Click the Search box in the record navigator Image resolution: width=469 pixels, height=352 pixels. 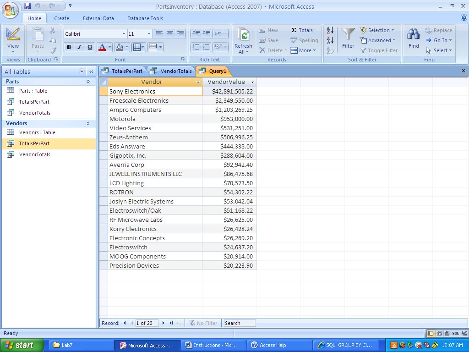pos(240,323)
